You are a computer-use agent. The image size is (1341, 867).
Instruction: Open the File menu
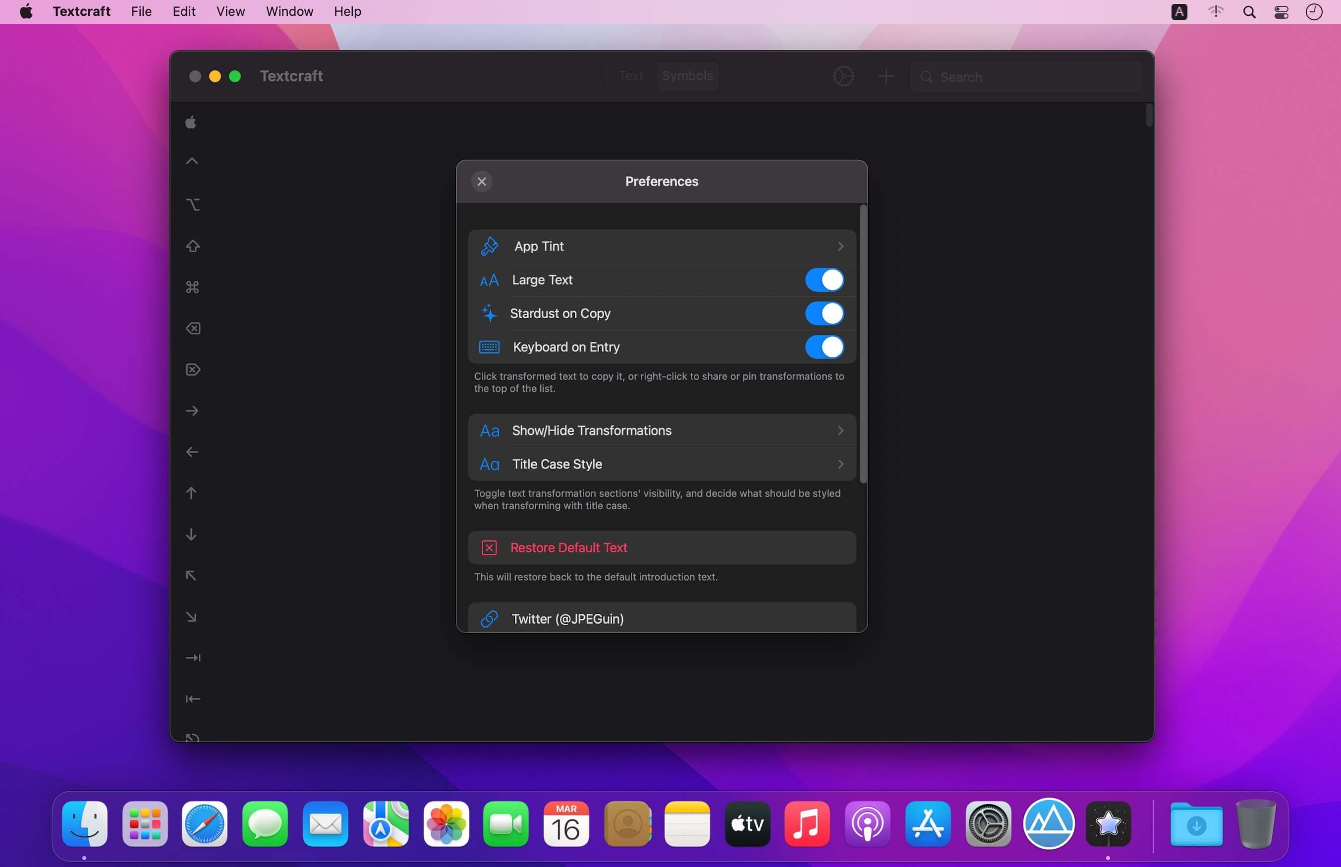141,11
